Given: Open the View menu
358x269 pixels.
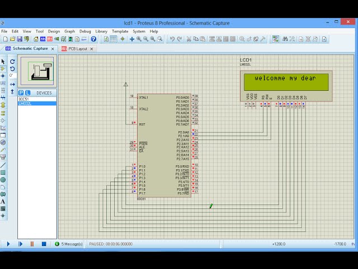Looking at the screenshot, I should point(27,31).
